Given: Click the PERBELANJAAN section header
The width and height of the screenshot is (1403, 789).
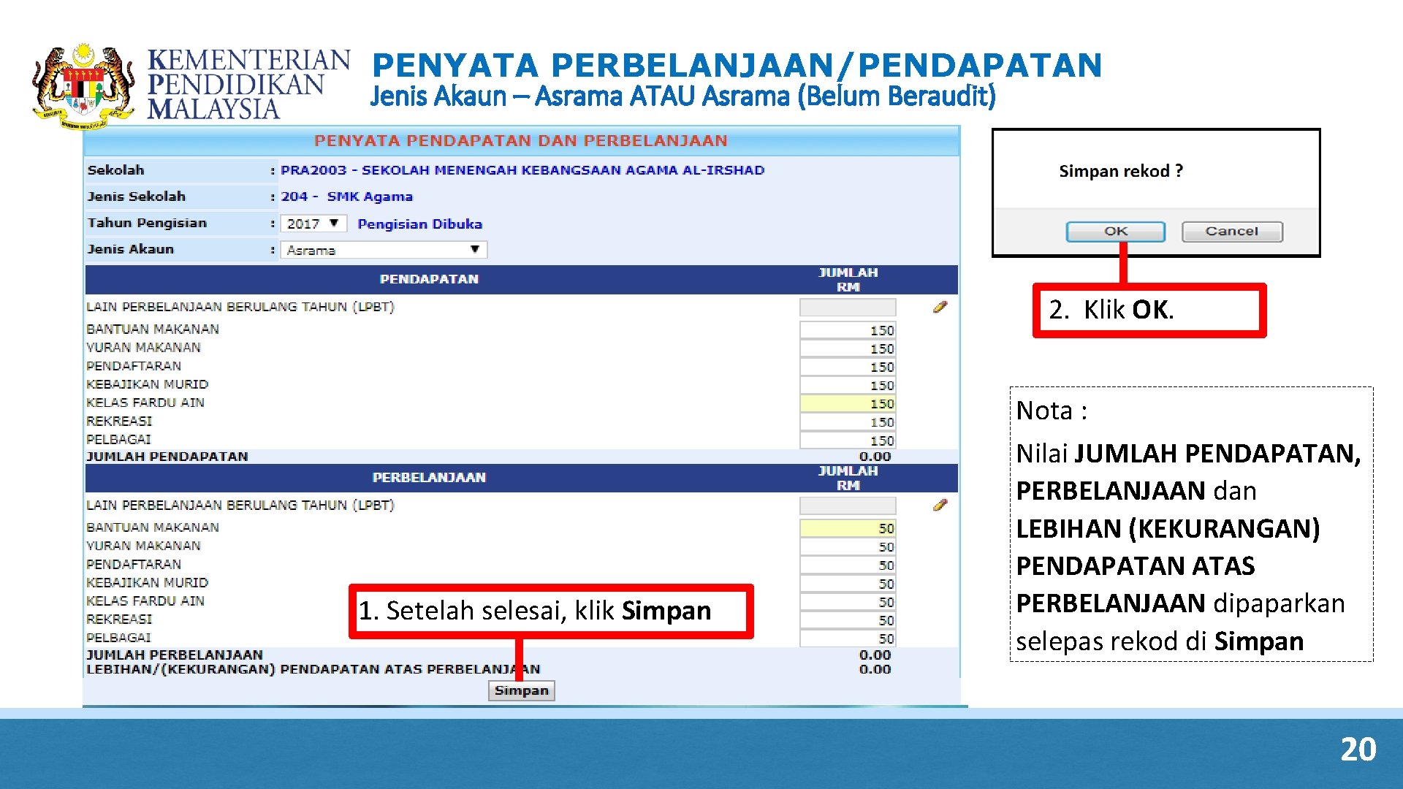Looking at the screenshot, I should point(429,477).
